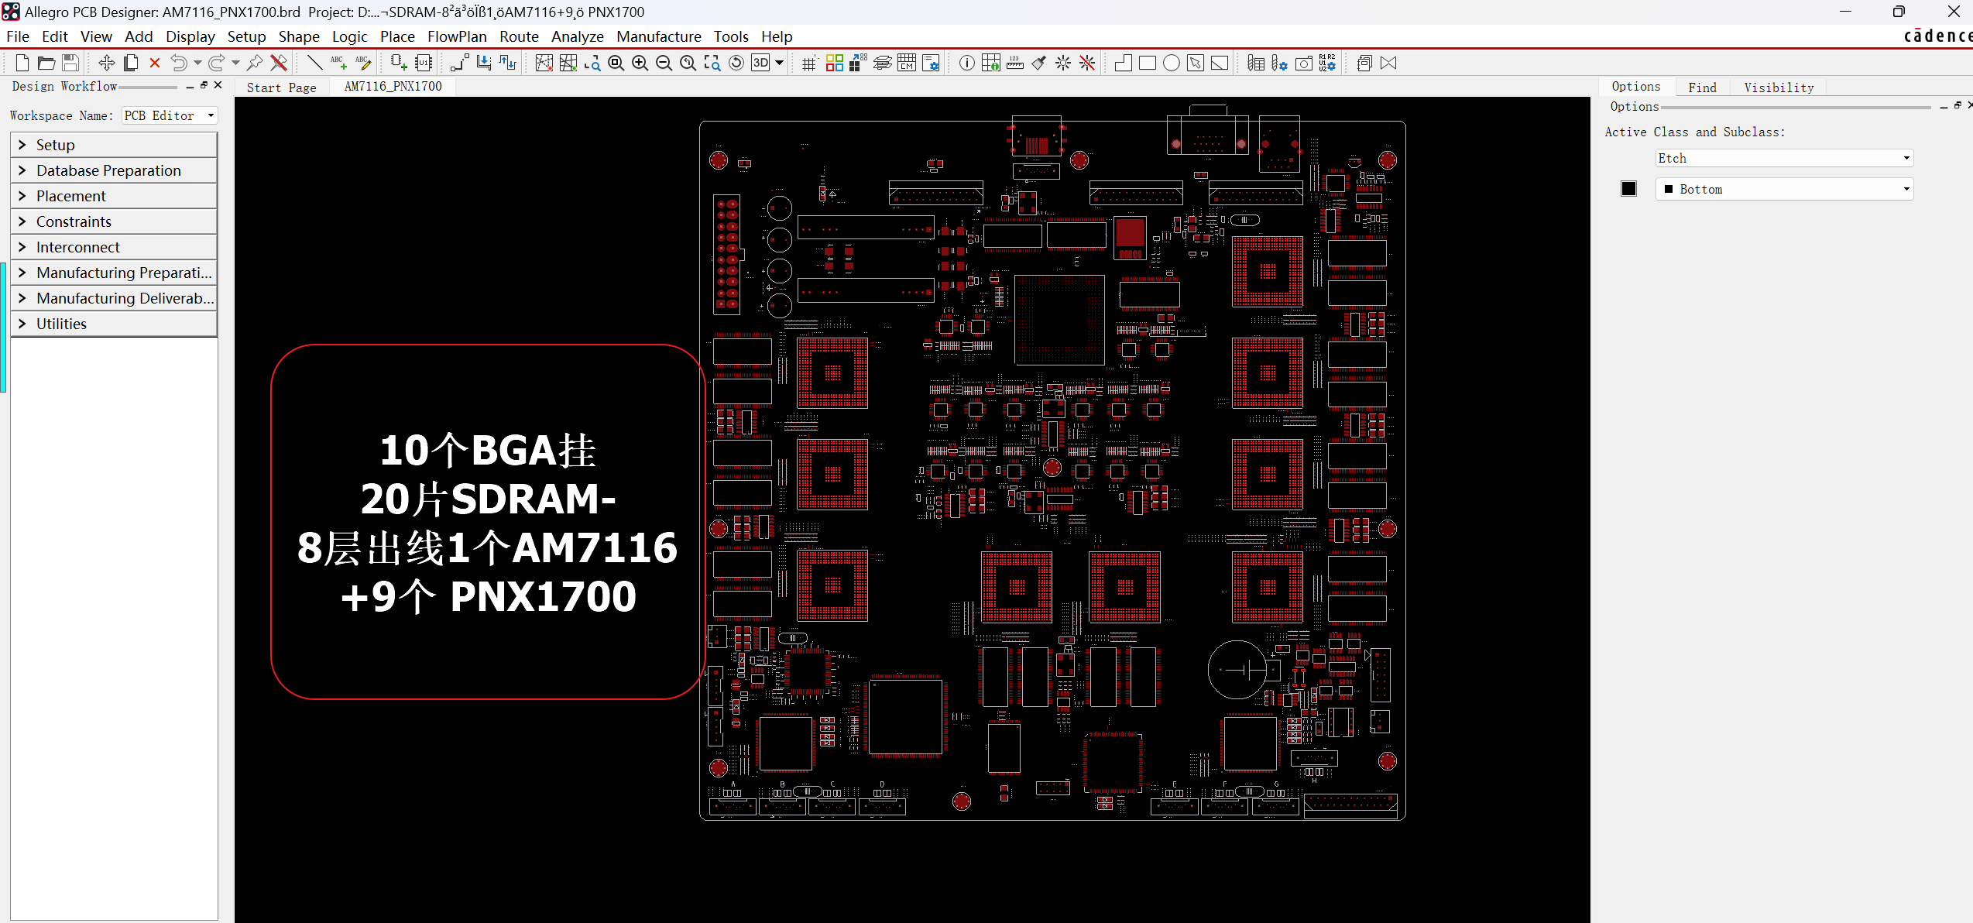This screenshot has width=1973, height=923.
Task: Select the Slide tool icon
Action: coord(484,63)
